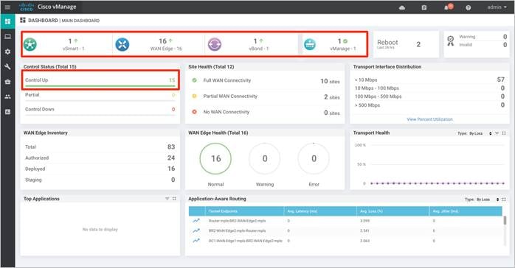Click the Warning health circle

pos(265,158)
